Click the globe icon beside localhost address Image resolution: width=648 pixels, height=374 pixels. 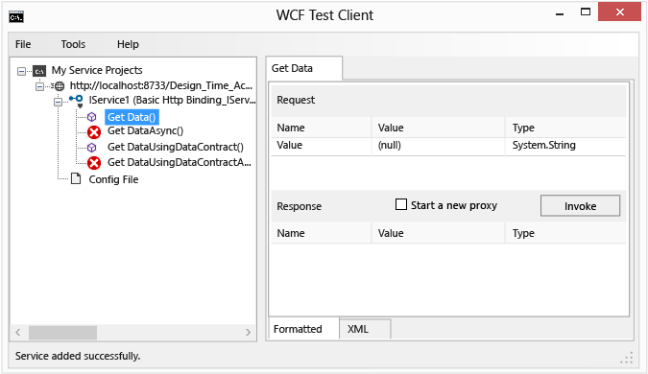60,86
